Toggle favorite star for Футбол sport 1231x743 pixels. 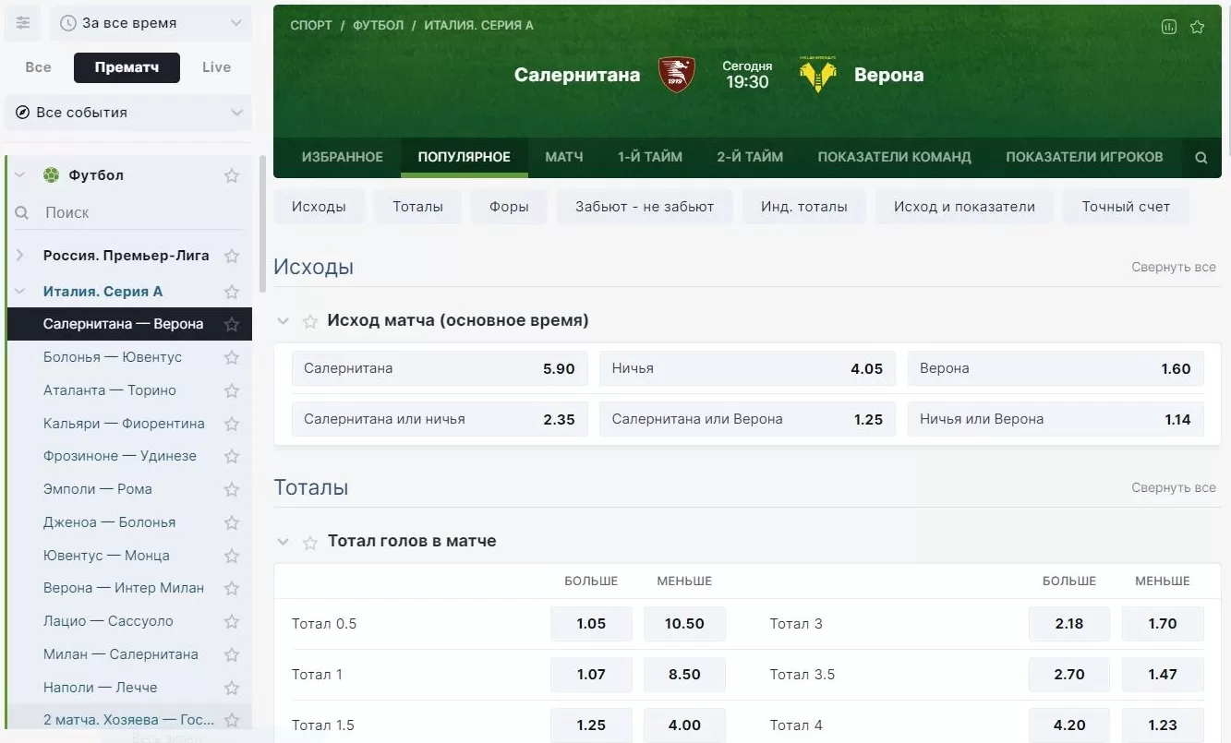232,175
